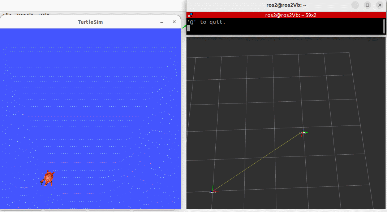This screenshot has height=212, width=387.
Task: Maximize the ros2@ros2Vb terminal window
Action: coord(367,5)
